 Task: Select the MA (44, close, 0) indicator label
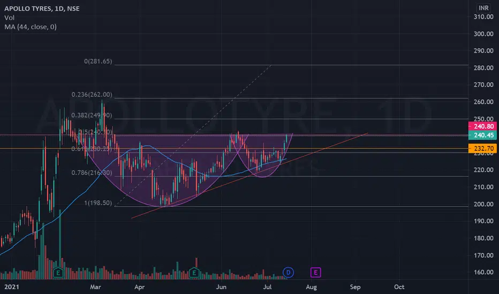pyautogui.click(x=31, y=27)
